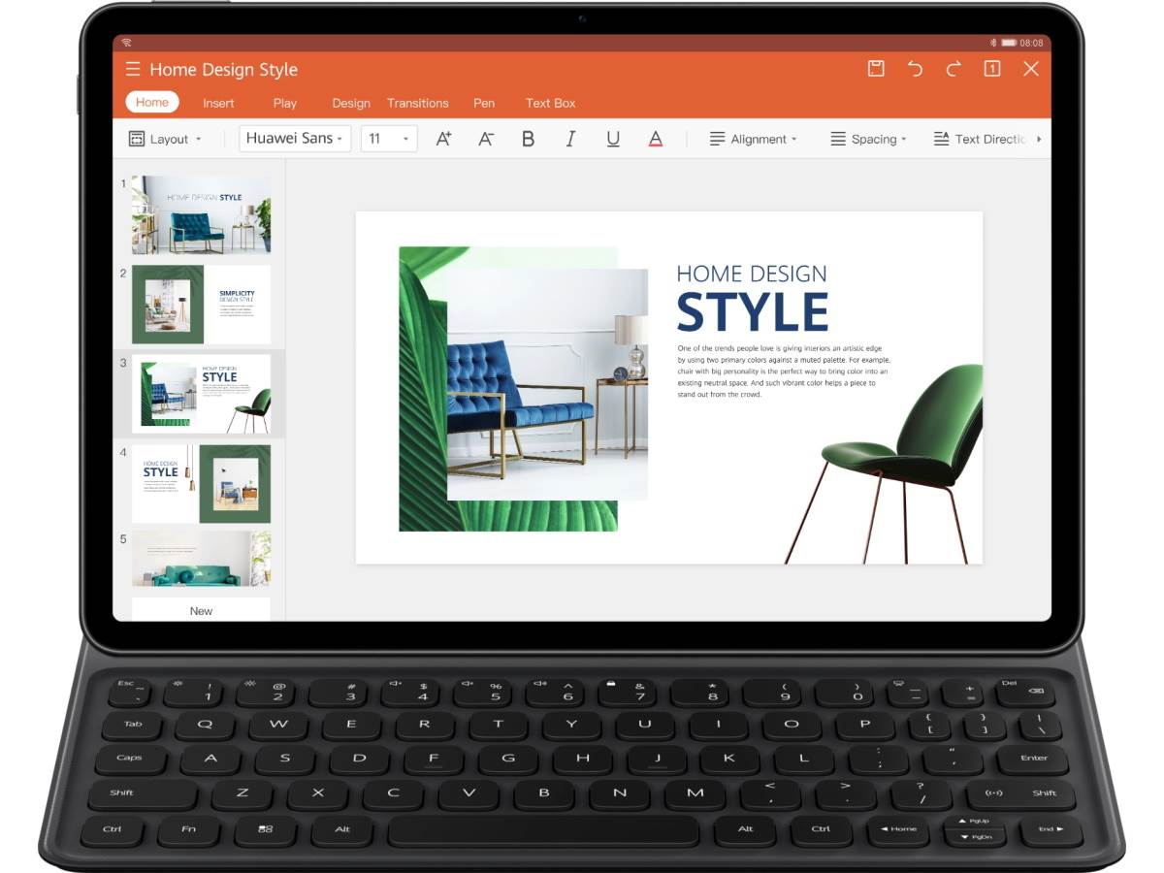Undo the last action
Screen dimensions: 1164x873
coord(915,69)
